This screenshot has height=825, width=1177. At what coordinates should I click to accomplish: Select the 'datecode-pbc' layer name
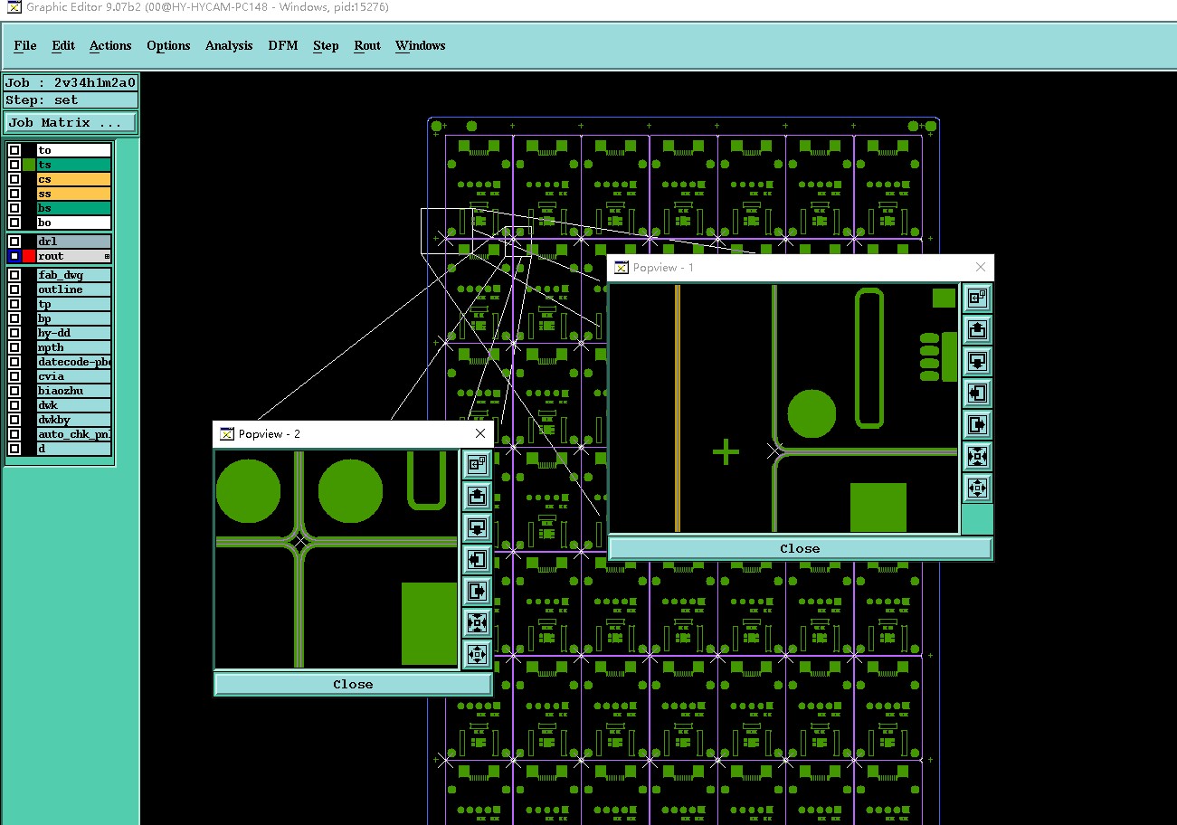click(74, 362)
